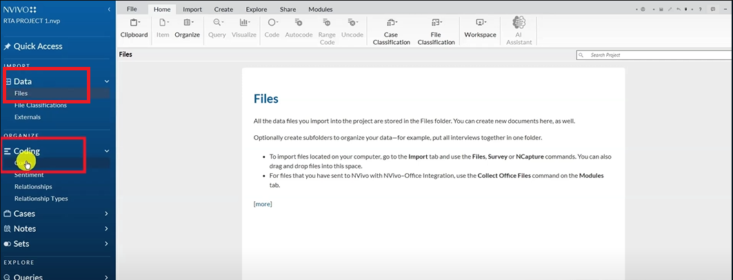Click the [more] link

coord(263,203)
